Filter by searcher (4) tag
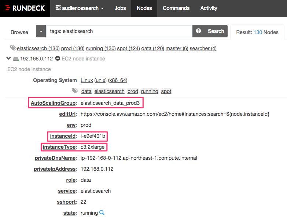The height and width of the screenshot is (218, 287). click(203, 48)
